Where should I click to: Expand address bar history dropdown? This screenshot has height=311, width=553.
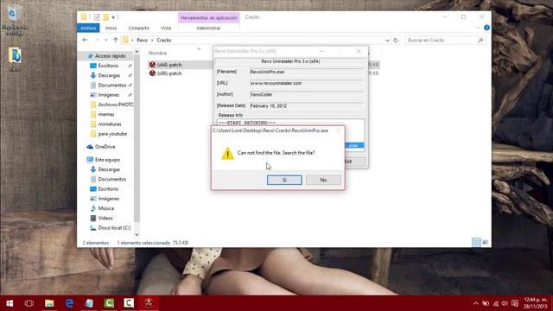point(387,41)
